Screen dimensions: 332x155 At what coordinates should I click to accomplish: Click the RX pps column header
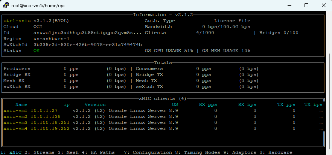tap(208, 104)
